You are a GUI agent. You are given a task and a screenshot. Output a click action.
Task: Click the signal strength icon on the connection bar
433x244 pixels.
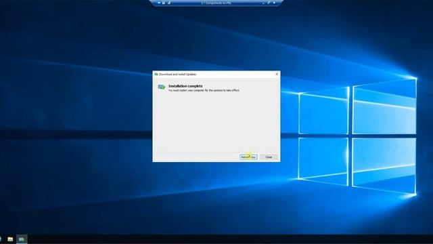pos(168,3)
